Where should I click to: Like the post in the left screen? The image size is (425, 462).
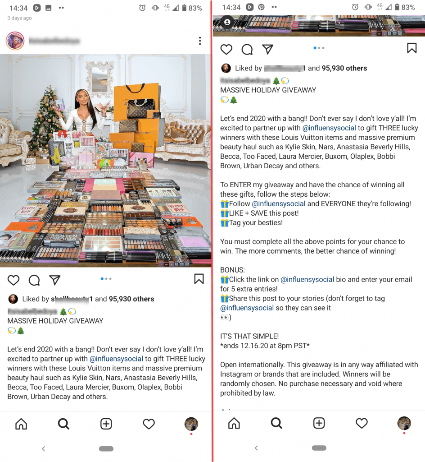(14, 280)
